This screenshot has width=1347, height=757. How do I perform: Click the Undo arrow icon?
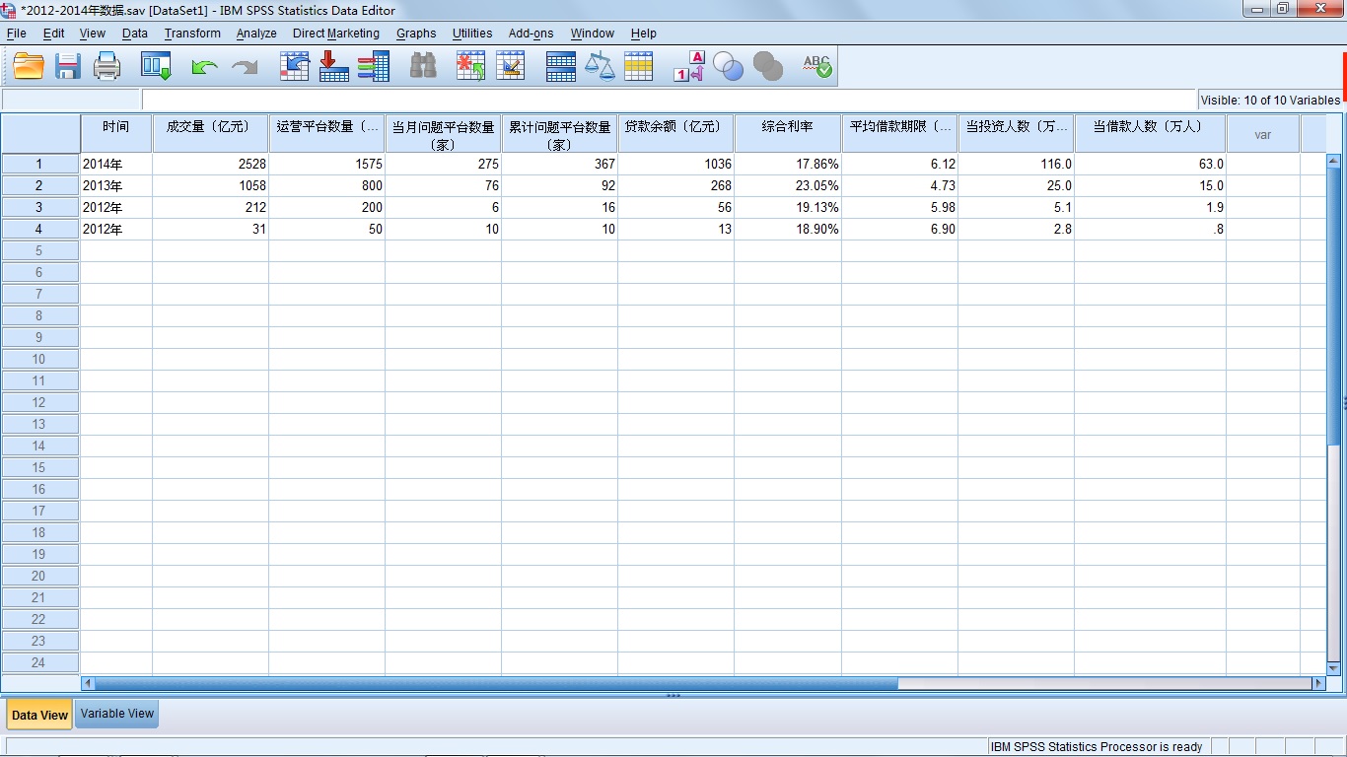[x=204, y=66]
